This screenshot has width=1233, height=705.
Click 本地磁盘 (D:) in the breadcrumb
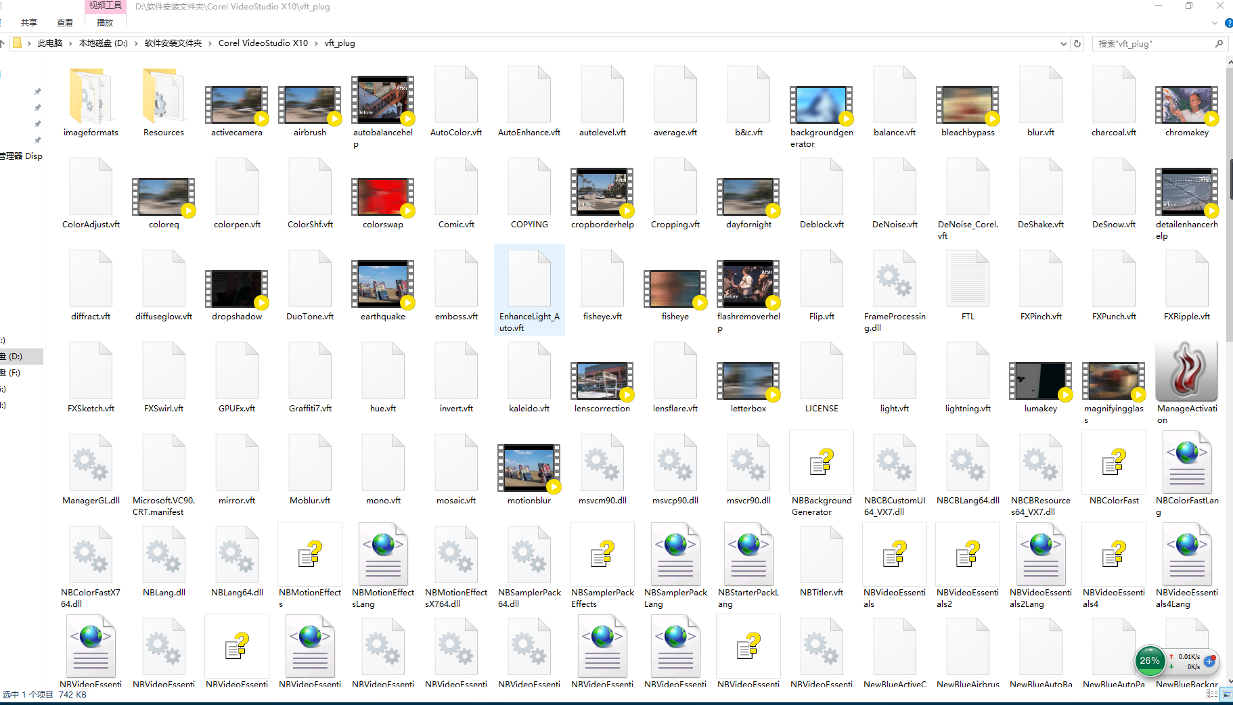[x=104, y=43]
